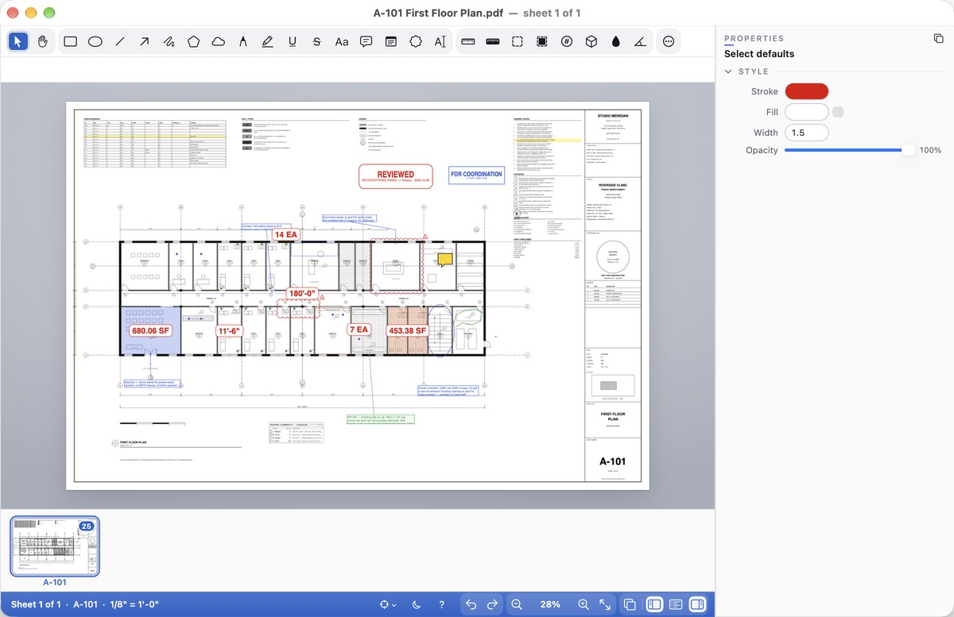This screenshot has height=617, width=954.
Task: Choose the angle measurement tool
Action: pos(640,41)
